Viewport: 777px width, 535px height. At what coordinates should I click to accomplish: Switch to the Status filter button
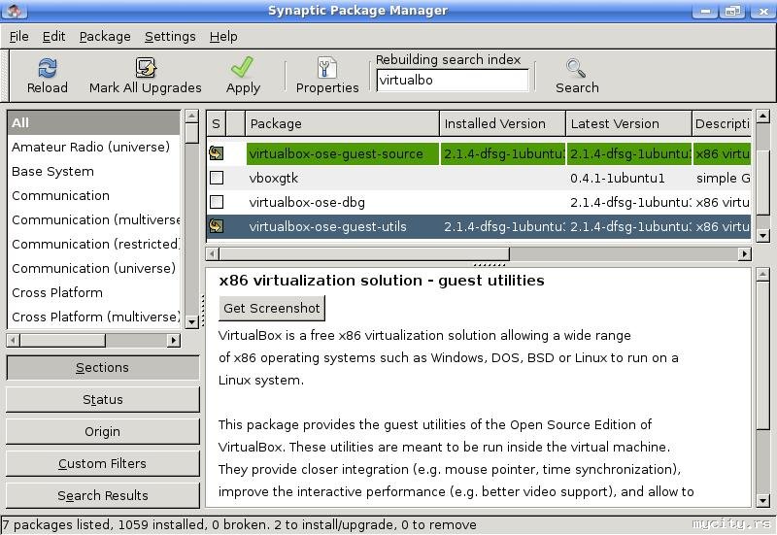click(x=103, y=399)
